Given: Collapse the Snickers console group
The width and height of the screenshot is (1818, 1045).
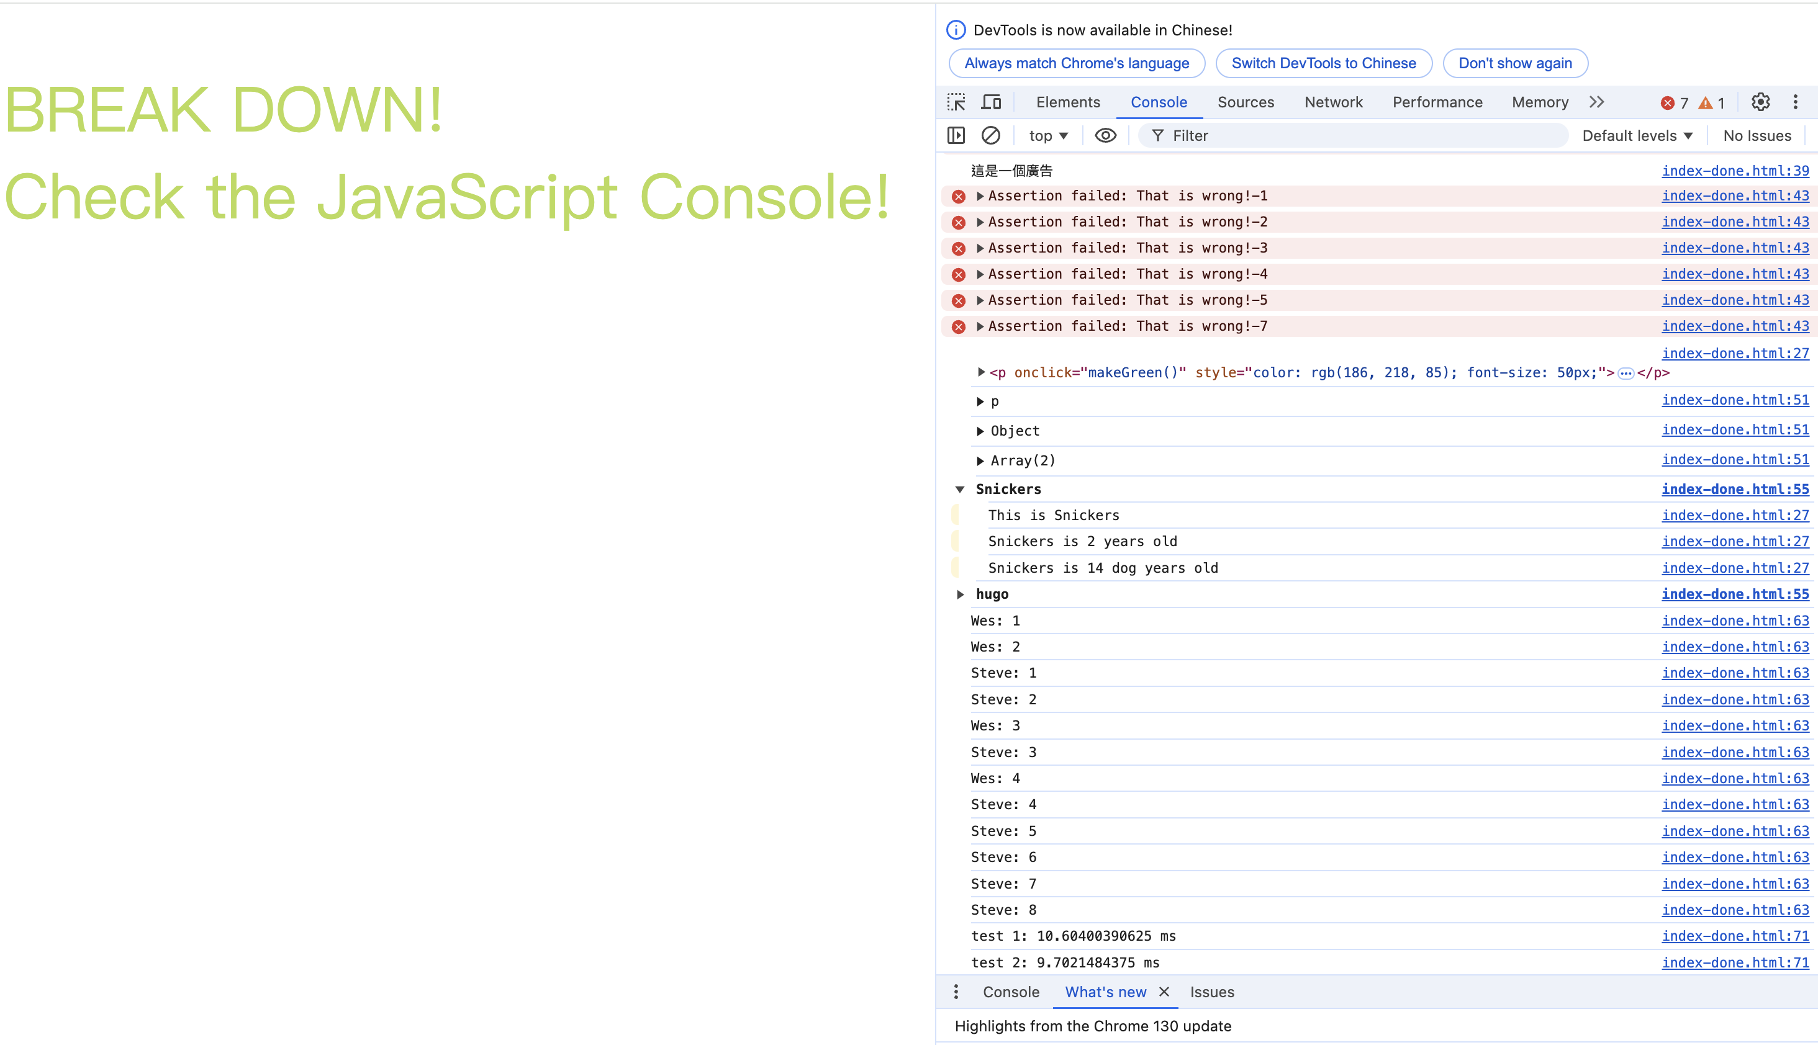Looking at the screenshot, I should [x=960, y=490].
